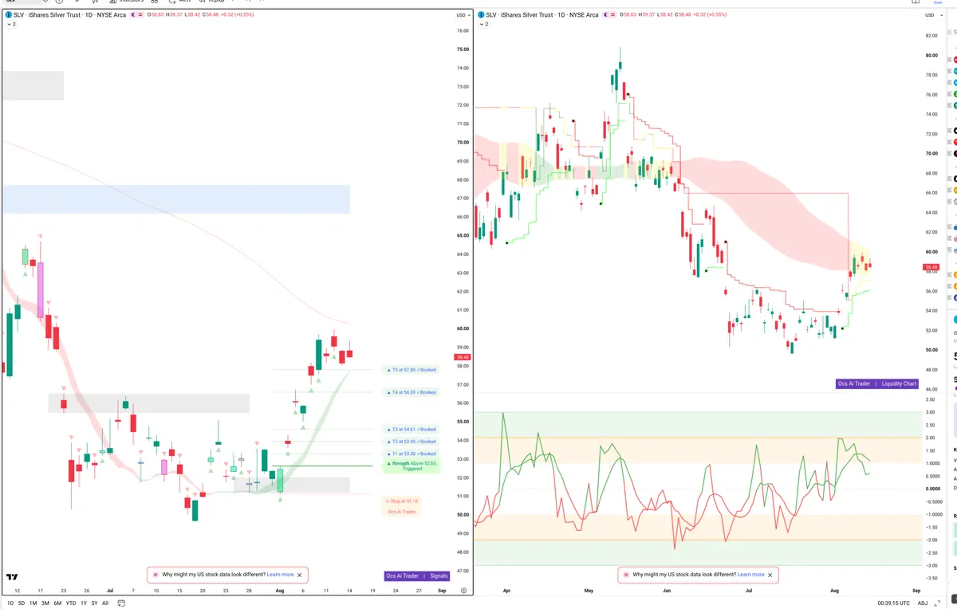Click the T4 at 56.59 Booked label
957x609 pixels.
coord(412,392)
